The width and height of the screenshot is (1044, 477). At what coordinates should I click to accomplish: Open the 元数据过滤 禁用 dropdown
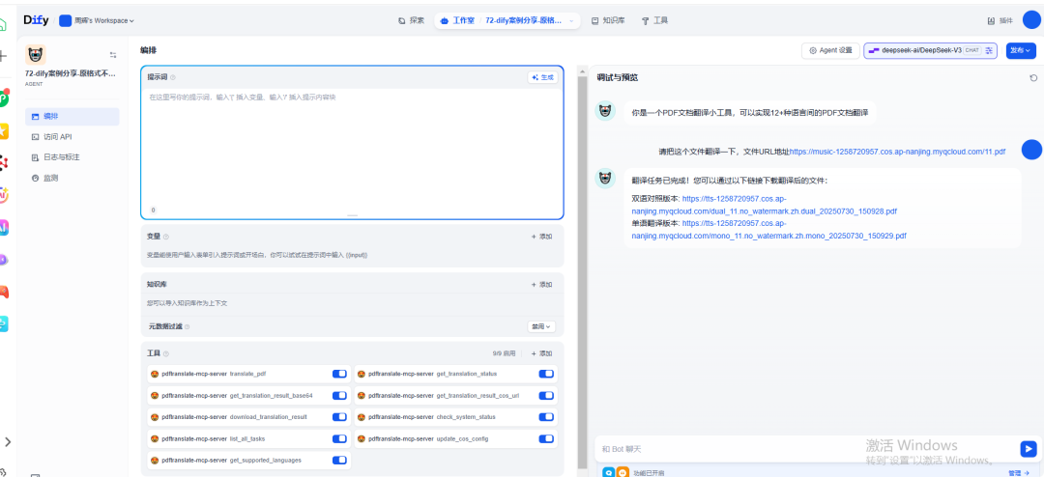click(540, 326)
